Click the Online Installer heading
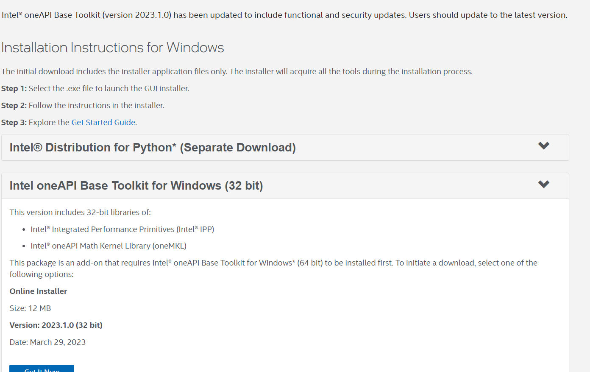Image resolution: width=590 pixels, height=372 pixels. click(38, 291)
